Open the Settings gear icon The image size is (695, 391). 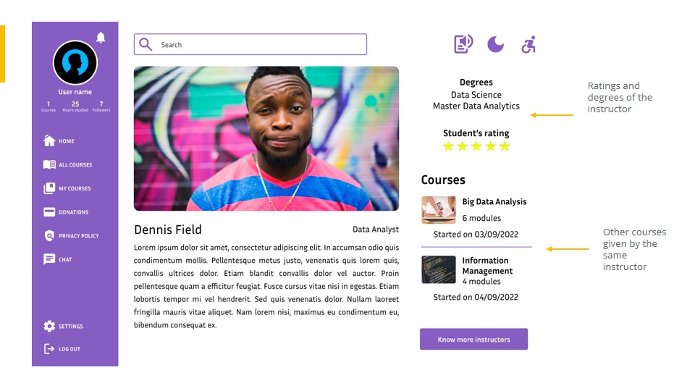pyautogui.click(x=49, y=327)
